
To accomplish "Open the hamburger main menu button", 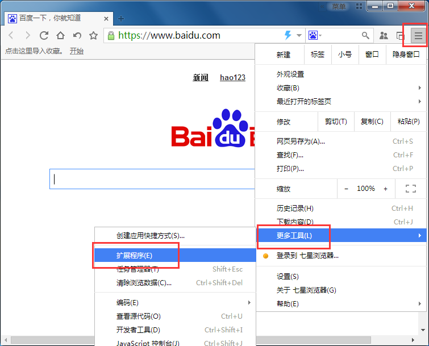I will click(x=418, y=35).
